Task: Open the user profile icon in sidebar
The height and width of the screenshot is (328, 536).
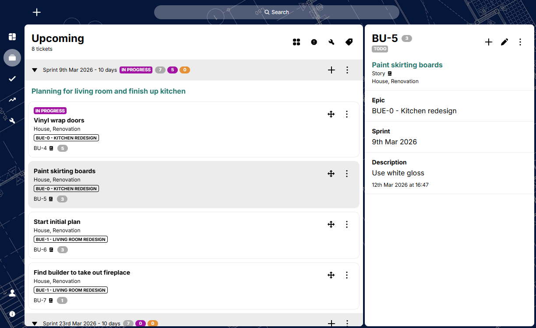Action: tap(12, 293)
